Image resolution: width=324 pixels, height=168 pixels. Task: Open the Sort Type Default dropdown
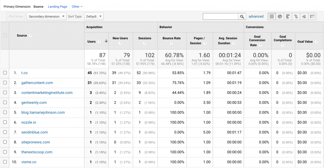tap(94, 17)
